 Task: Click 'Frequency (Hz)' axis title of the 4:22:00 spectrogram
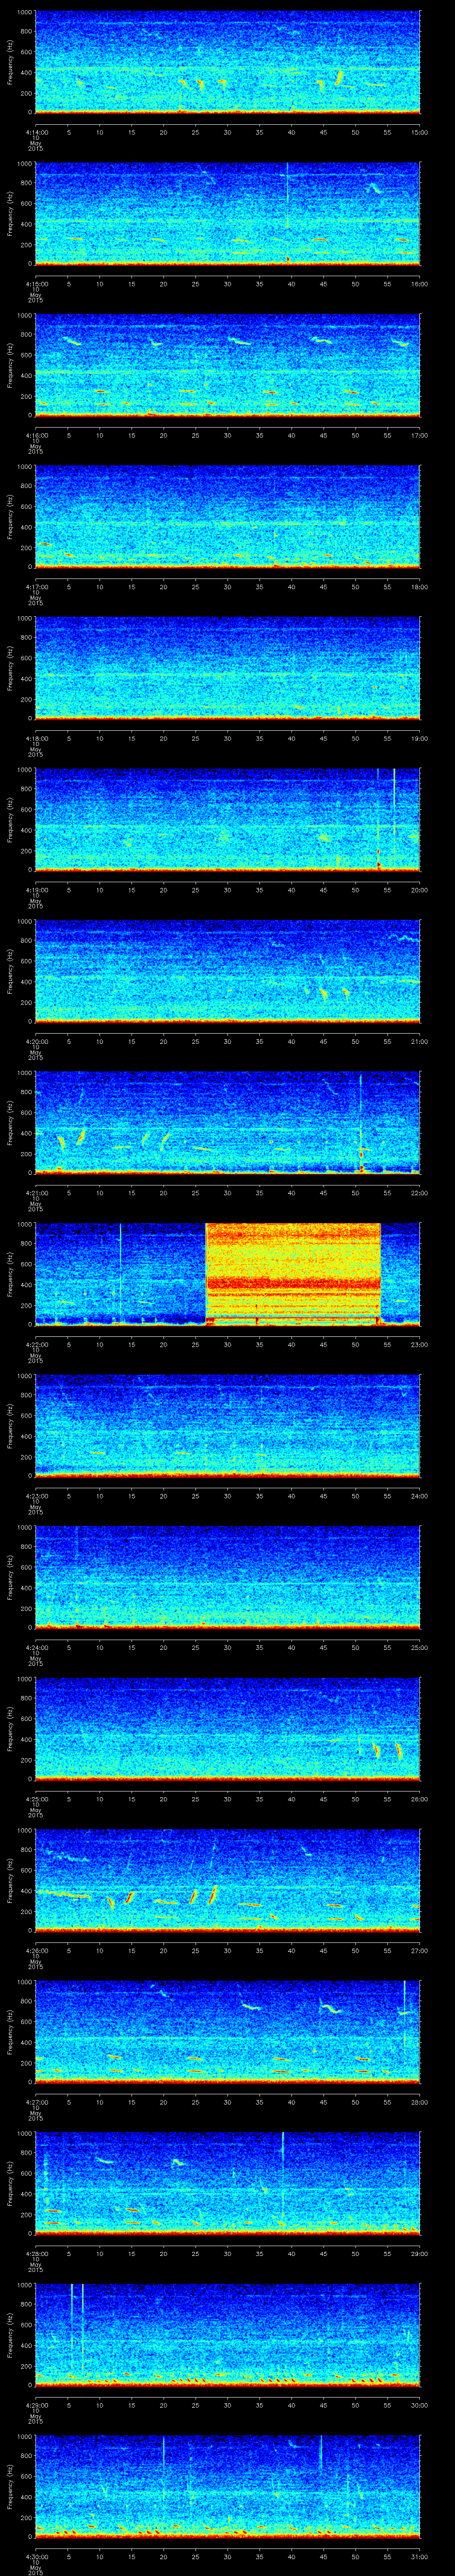pyautogui.click(x=10, y=1275)
